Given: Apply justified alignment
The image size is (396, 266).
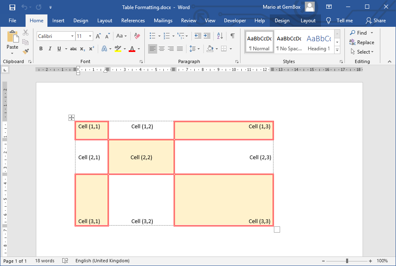Looking at the screenshot, I should [x=179, y=48].
